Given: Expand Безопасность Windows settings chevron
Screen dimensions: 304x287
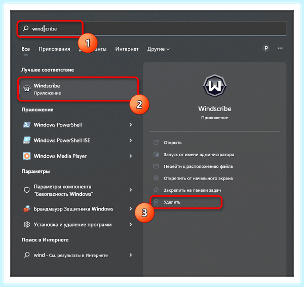Looking at the screenshot, I should point(131,190).
